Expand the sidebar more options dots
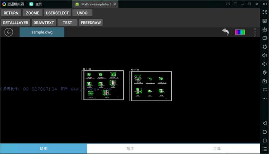 [264, 99]
